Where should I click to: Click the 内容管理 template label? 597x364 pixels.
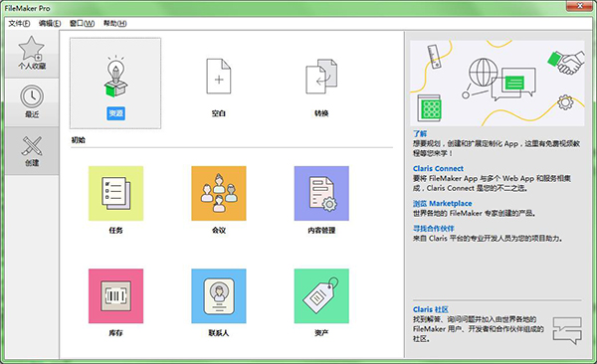click(x=321, y=231)
